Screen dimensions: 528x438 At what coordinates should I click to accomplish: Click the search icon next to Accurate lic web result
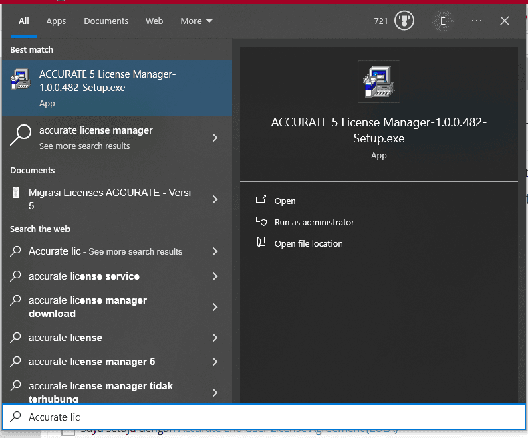(x=15, y=251)
